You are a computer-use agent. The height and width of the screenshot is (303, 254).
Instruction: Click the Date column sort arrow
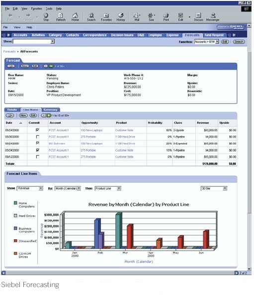(x=20, y=123)
